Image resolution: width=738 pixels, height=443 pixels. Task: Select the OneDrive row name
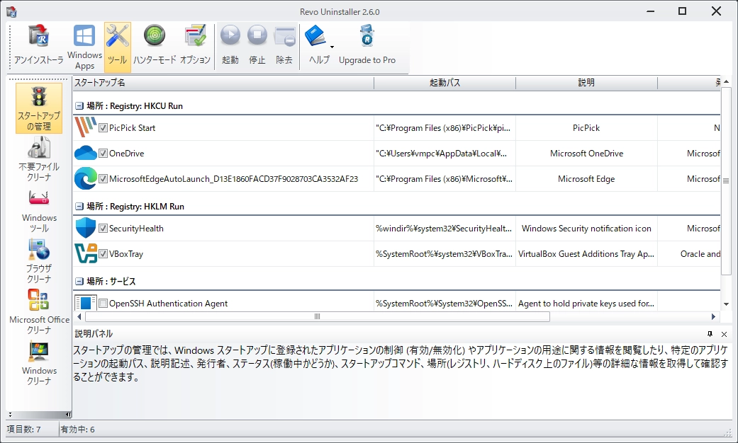pyautogui.click(x=127, y=153)
